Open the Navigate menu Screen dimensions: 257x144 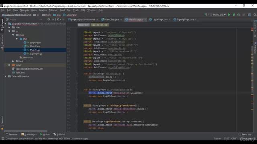point(24,10)
